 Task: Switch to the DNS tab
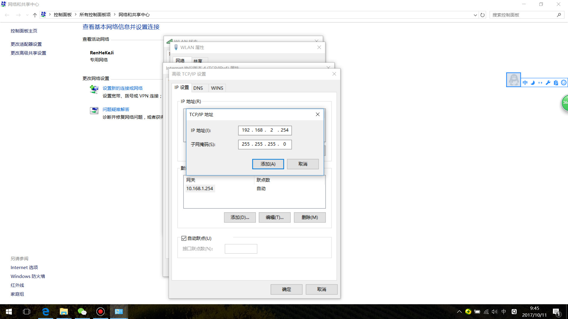tap(198, 88)
